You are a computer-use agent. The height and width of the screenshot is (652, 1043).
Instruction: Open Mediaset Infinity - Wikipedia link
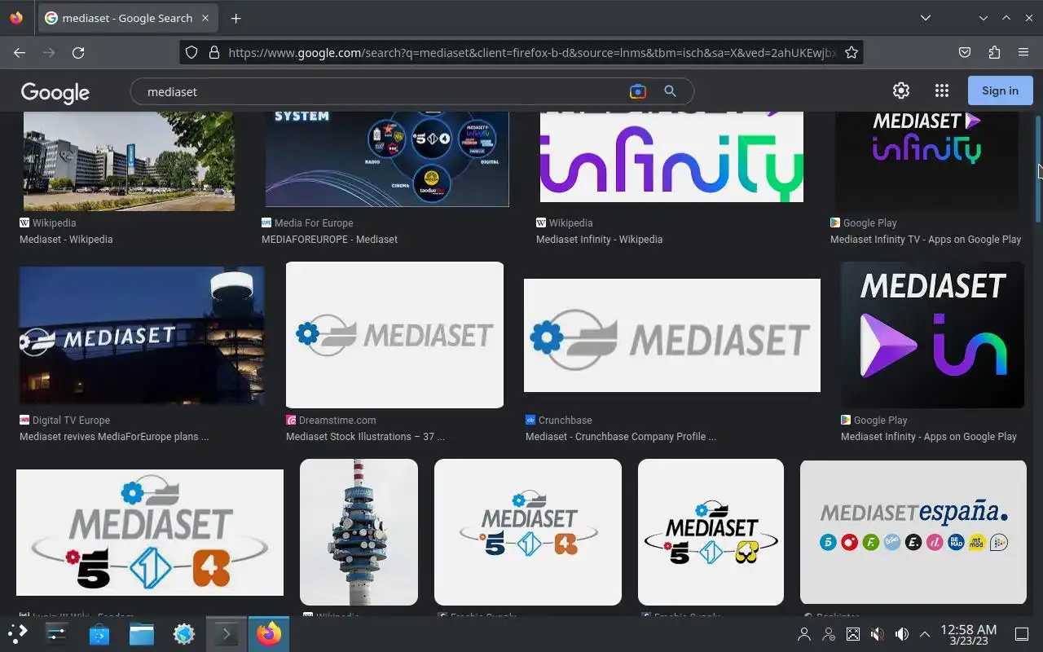coord(599,240)
